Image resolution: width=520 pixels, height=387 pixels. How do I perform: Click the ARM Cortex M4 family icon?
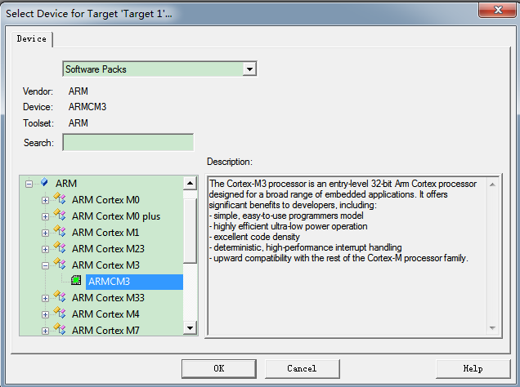(60, 314)
